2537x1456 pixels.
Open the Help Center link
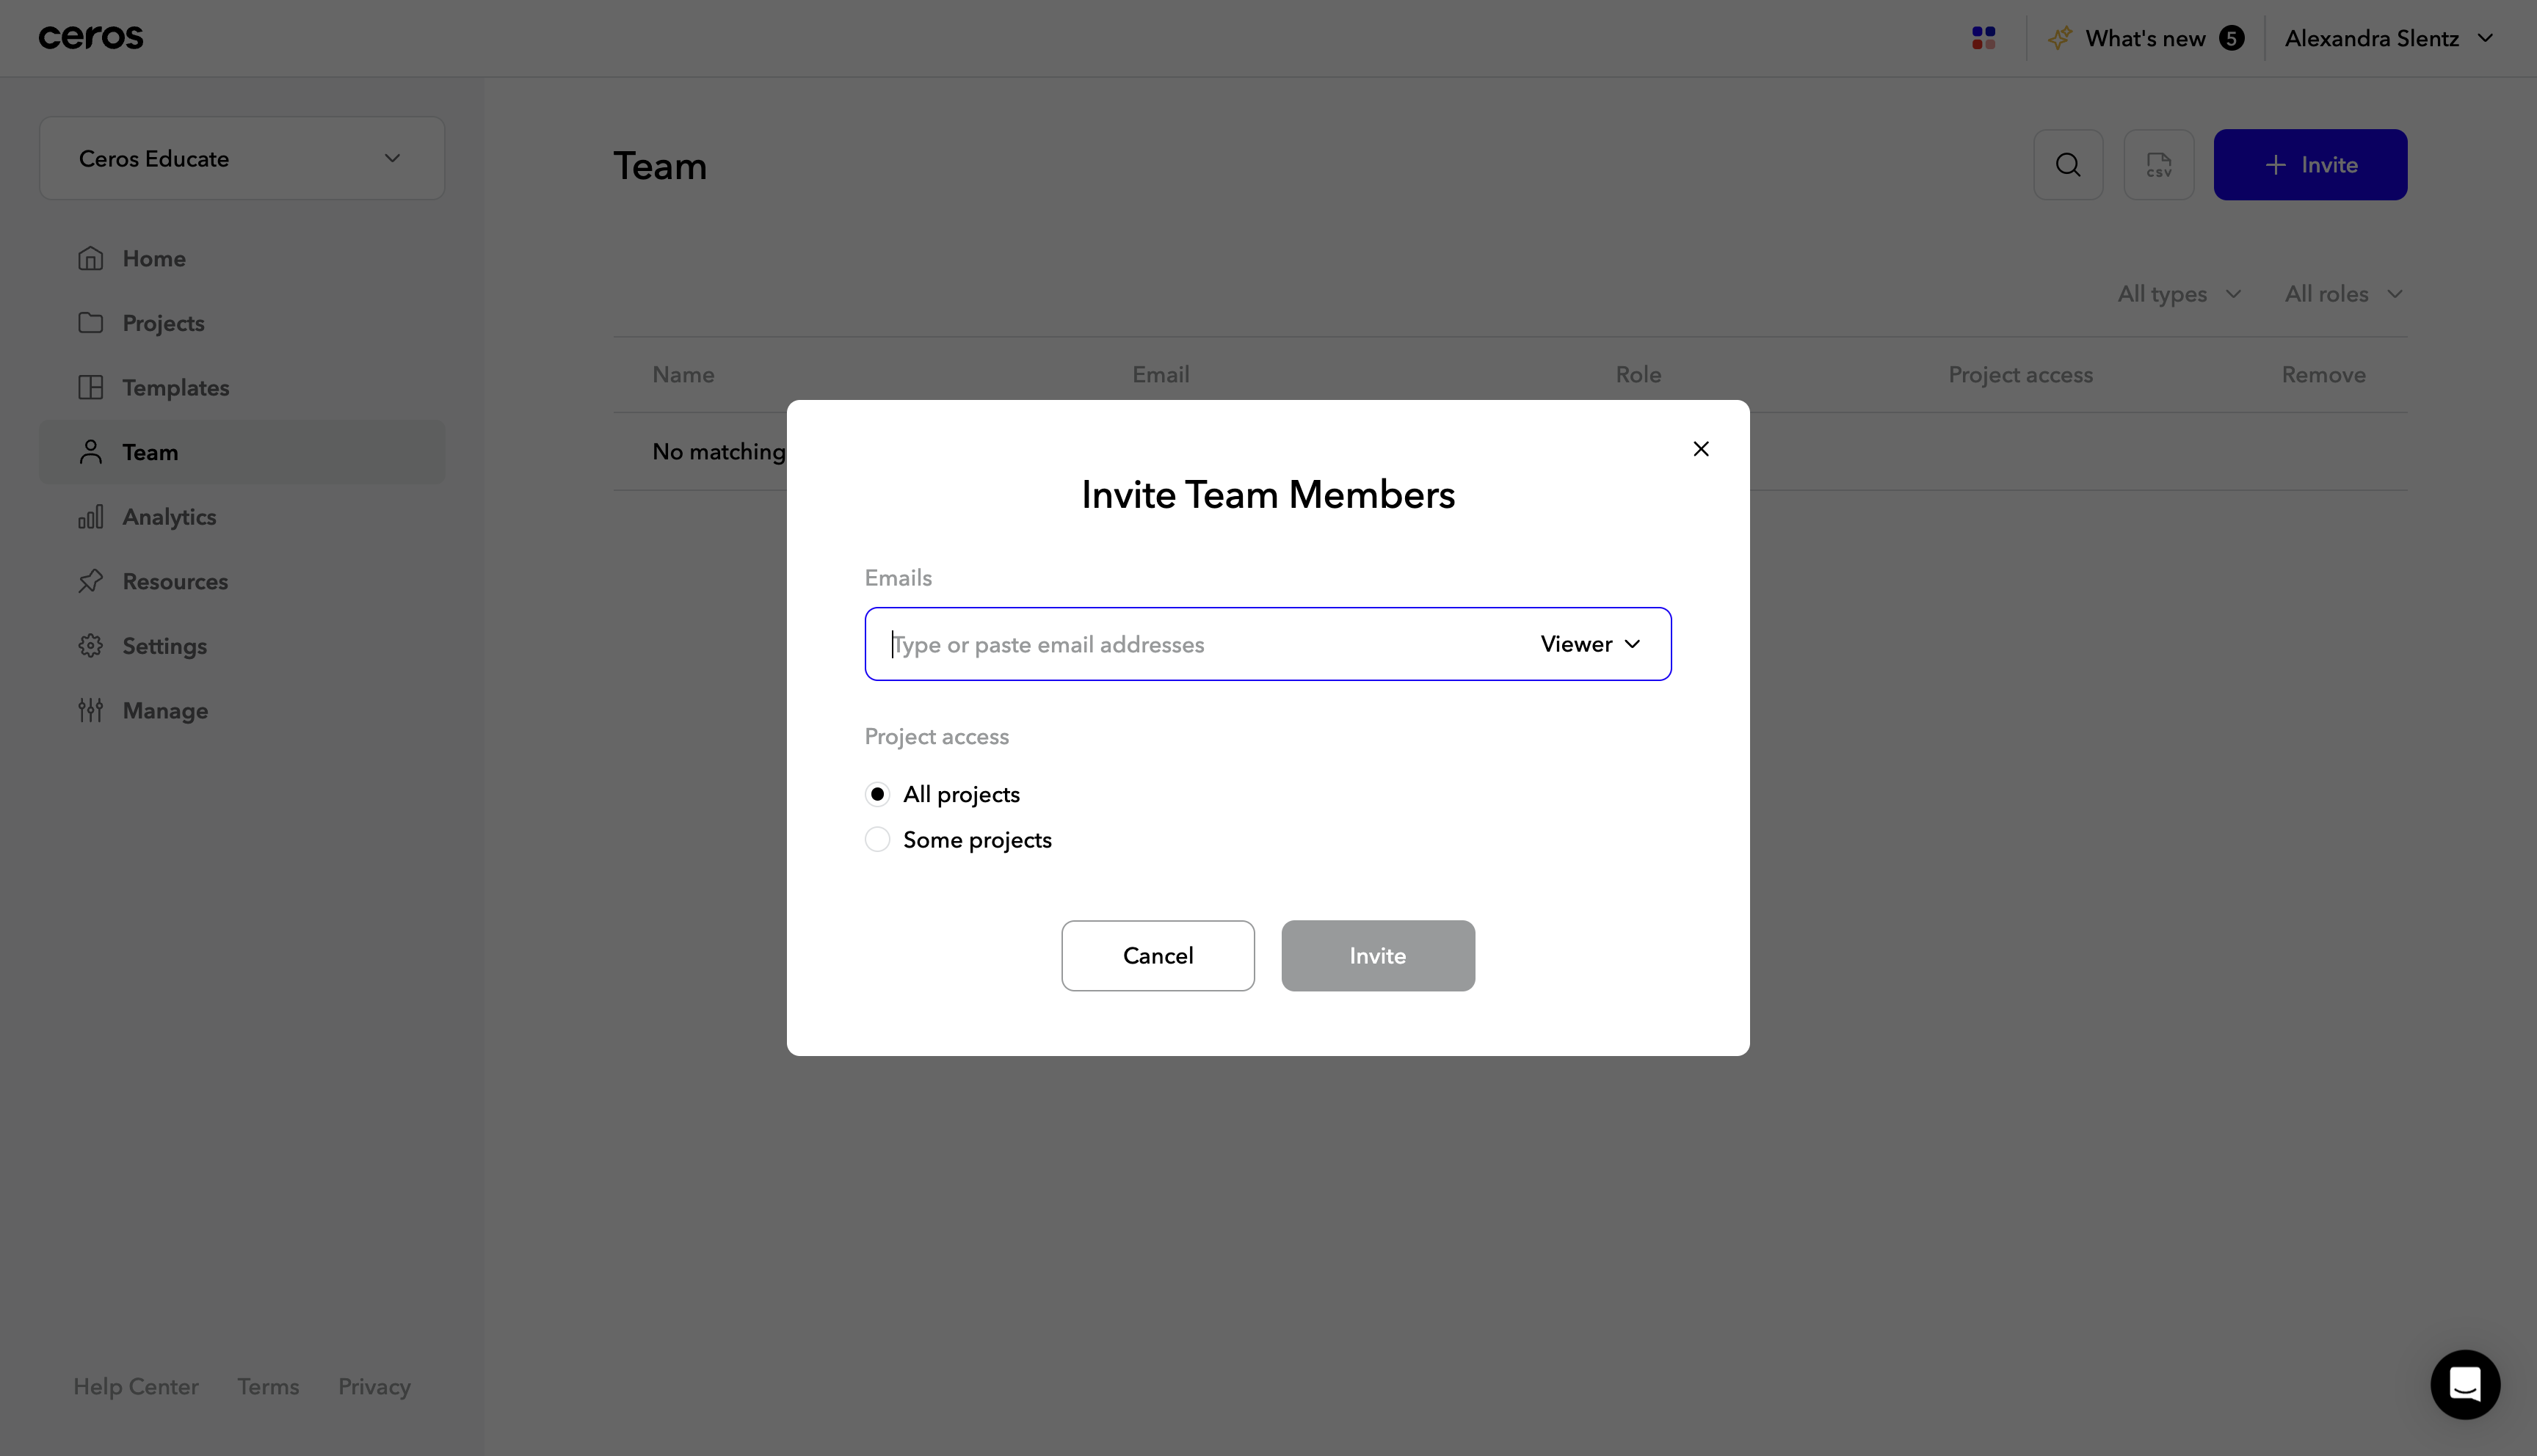(x=136, y=1386)
